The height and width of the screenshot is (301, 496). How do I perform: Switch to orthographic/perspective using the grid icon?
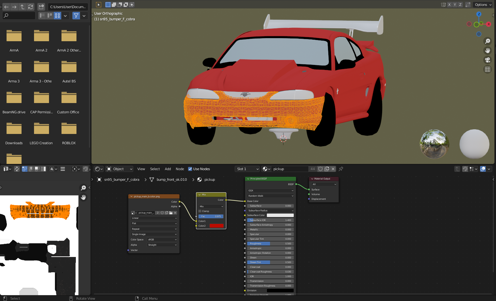487,69
